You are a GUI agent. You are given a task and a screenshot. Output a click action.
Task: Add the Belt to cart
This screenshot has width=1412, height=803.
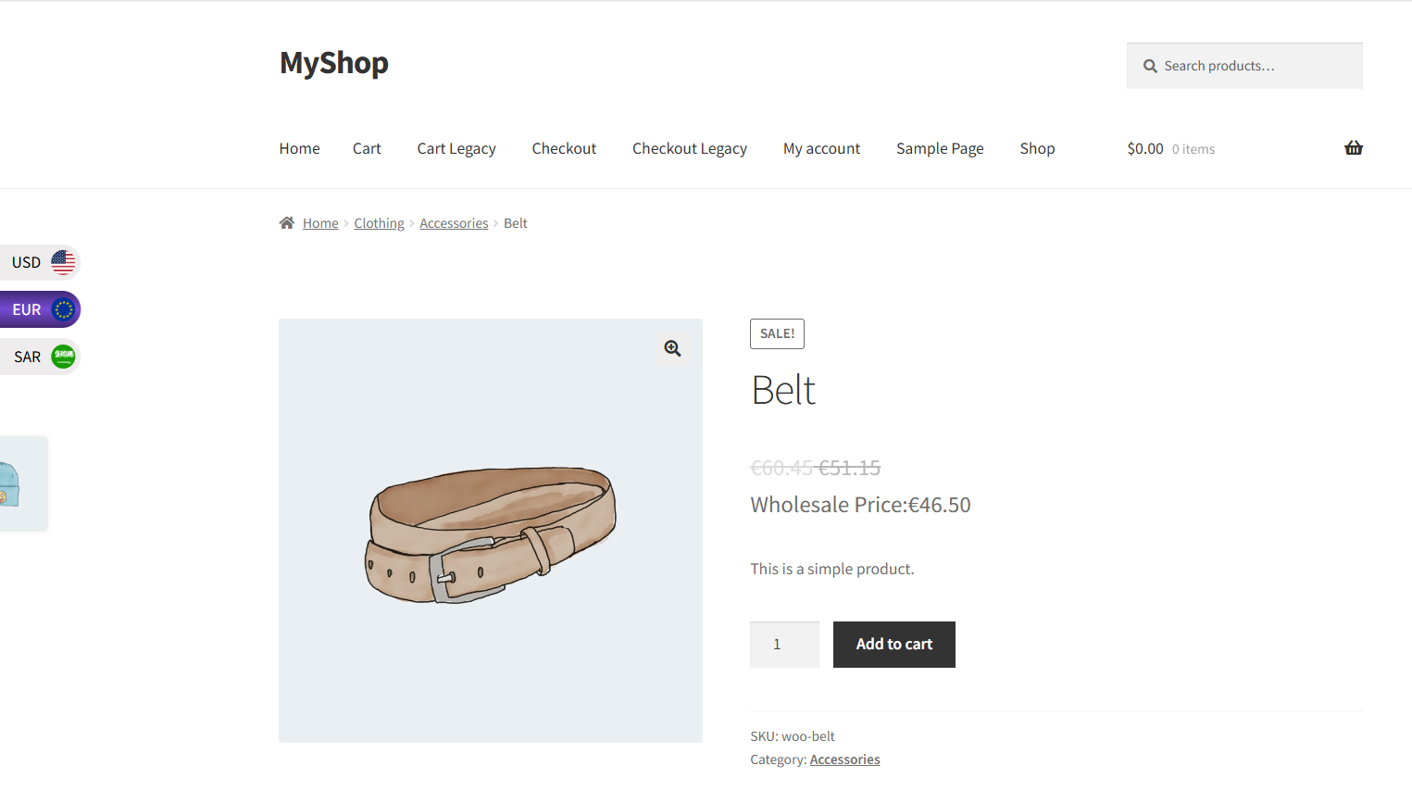[x=894, y=645]
